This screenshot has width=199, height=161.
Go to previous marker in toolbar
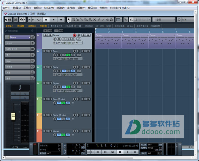[29, 20]
